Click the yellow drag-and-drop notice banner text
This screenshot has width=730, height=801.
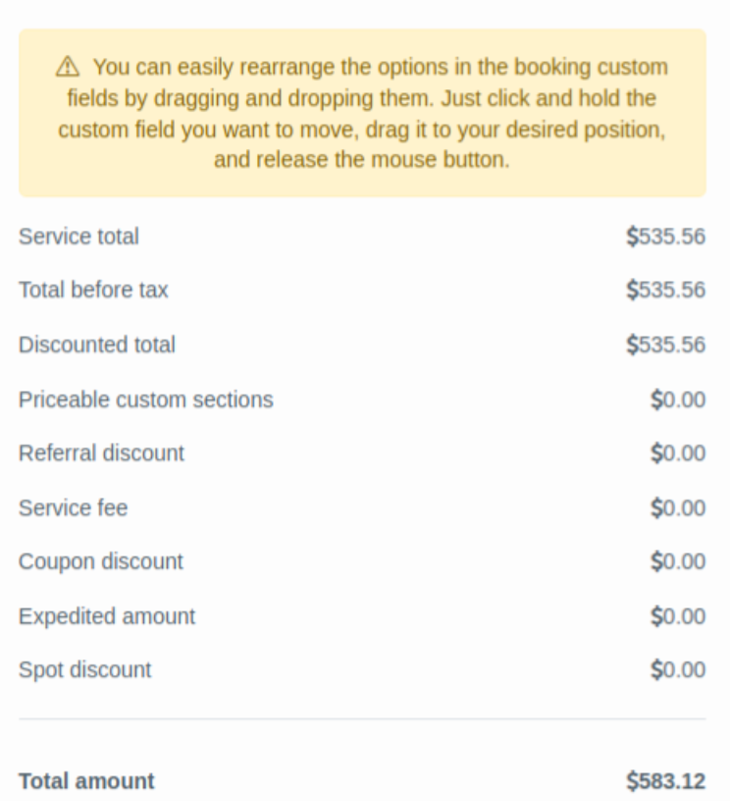tap(362, 113)
